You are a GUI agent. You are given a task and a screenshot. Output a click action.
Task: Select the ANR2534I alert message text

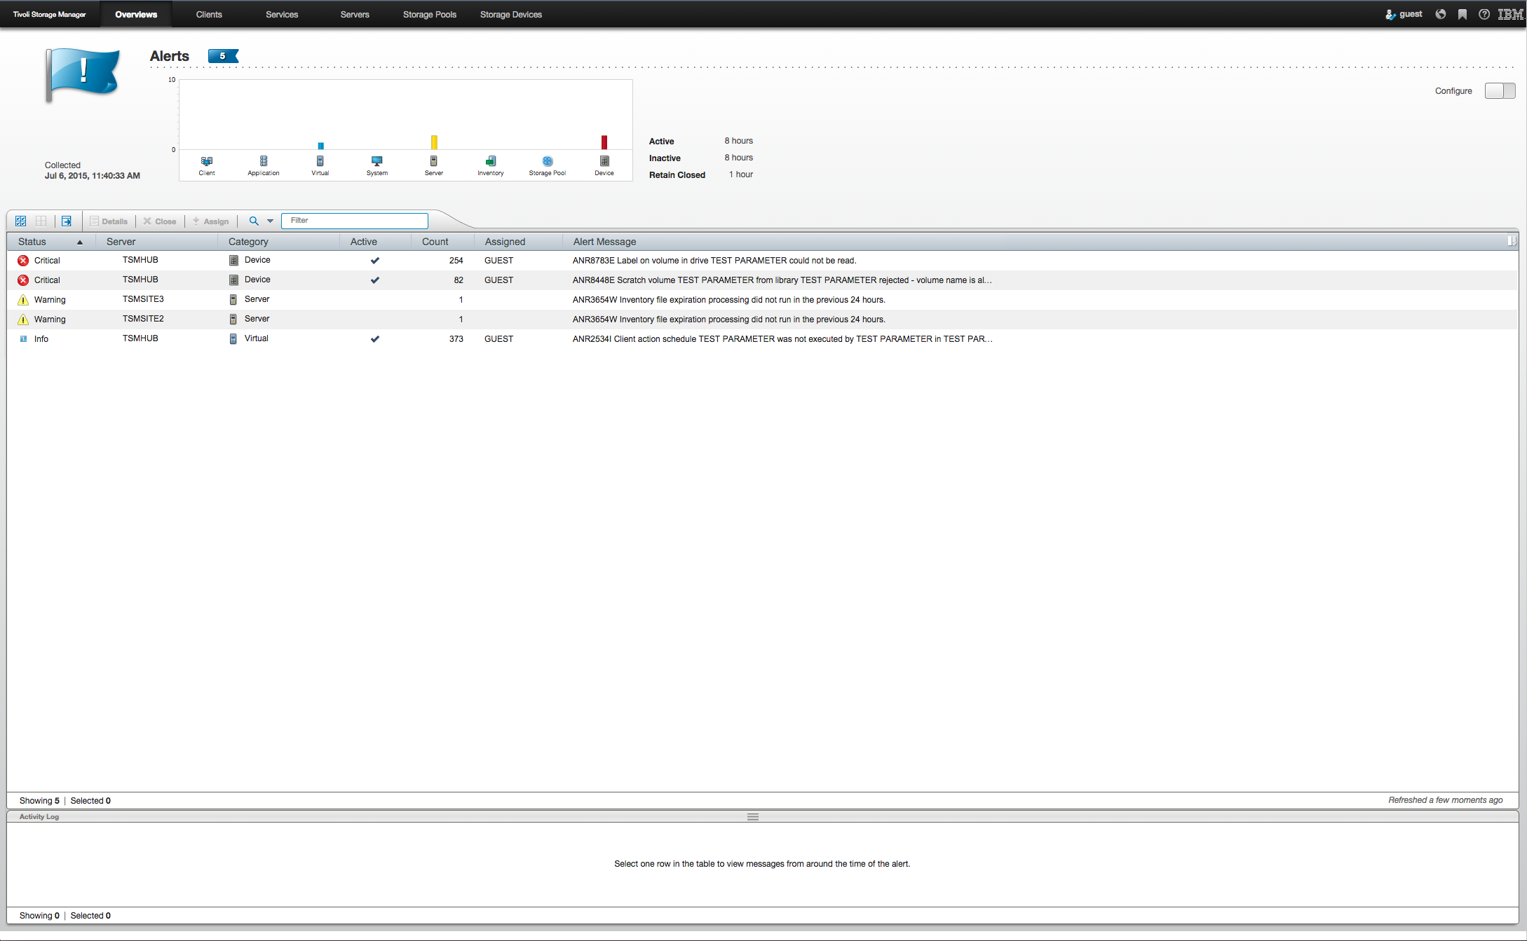tap(782, 339)
